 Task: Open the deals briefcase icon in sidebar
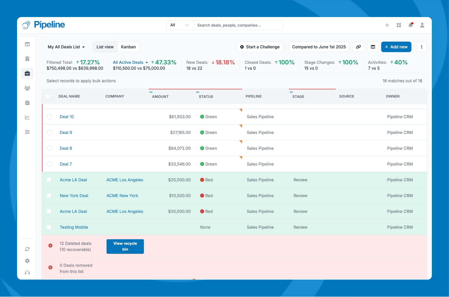[x=27, y=73]
